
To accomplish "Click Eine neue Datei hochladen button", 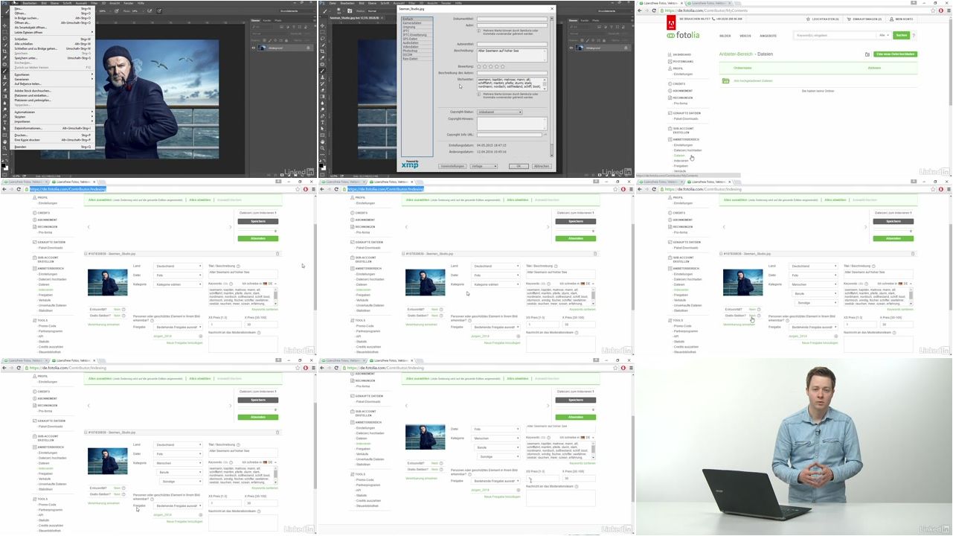I will [x=896, y=54].
